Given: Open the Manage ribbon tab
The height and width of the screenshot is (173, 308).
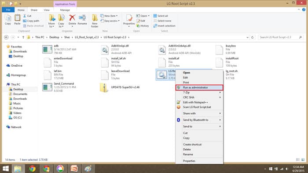Looking at the screenshot, I should [65, 10].
